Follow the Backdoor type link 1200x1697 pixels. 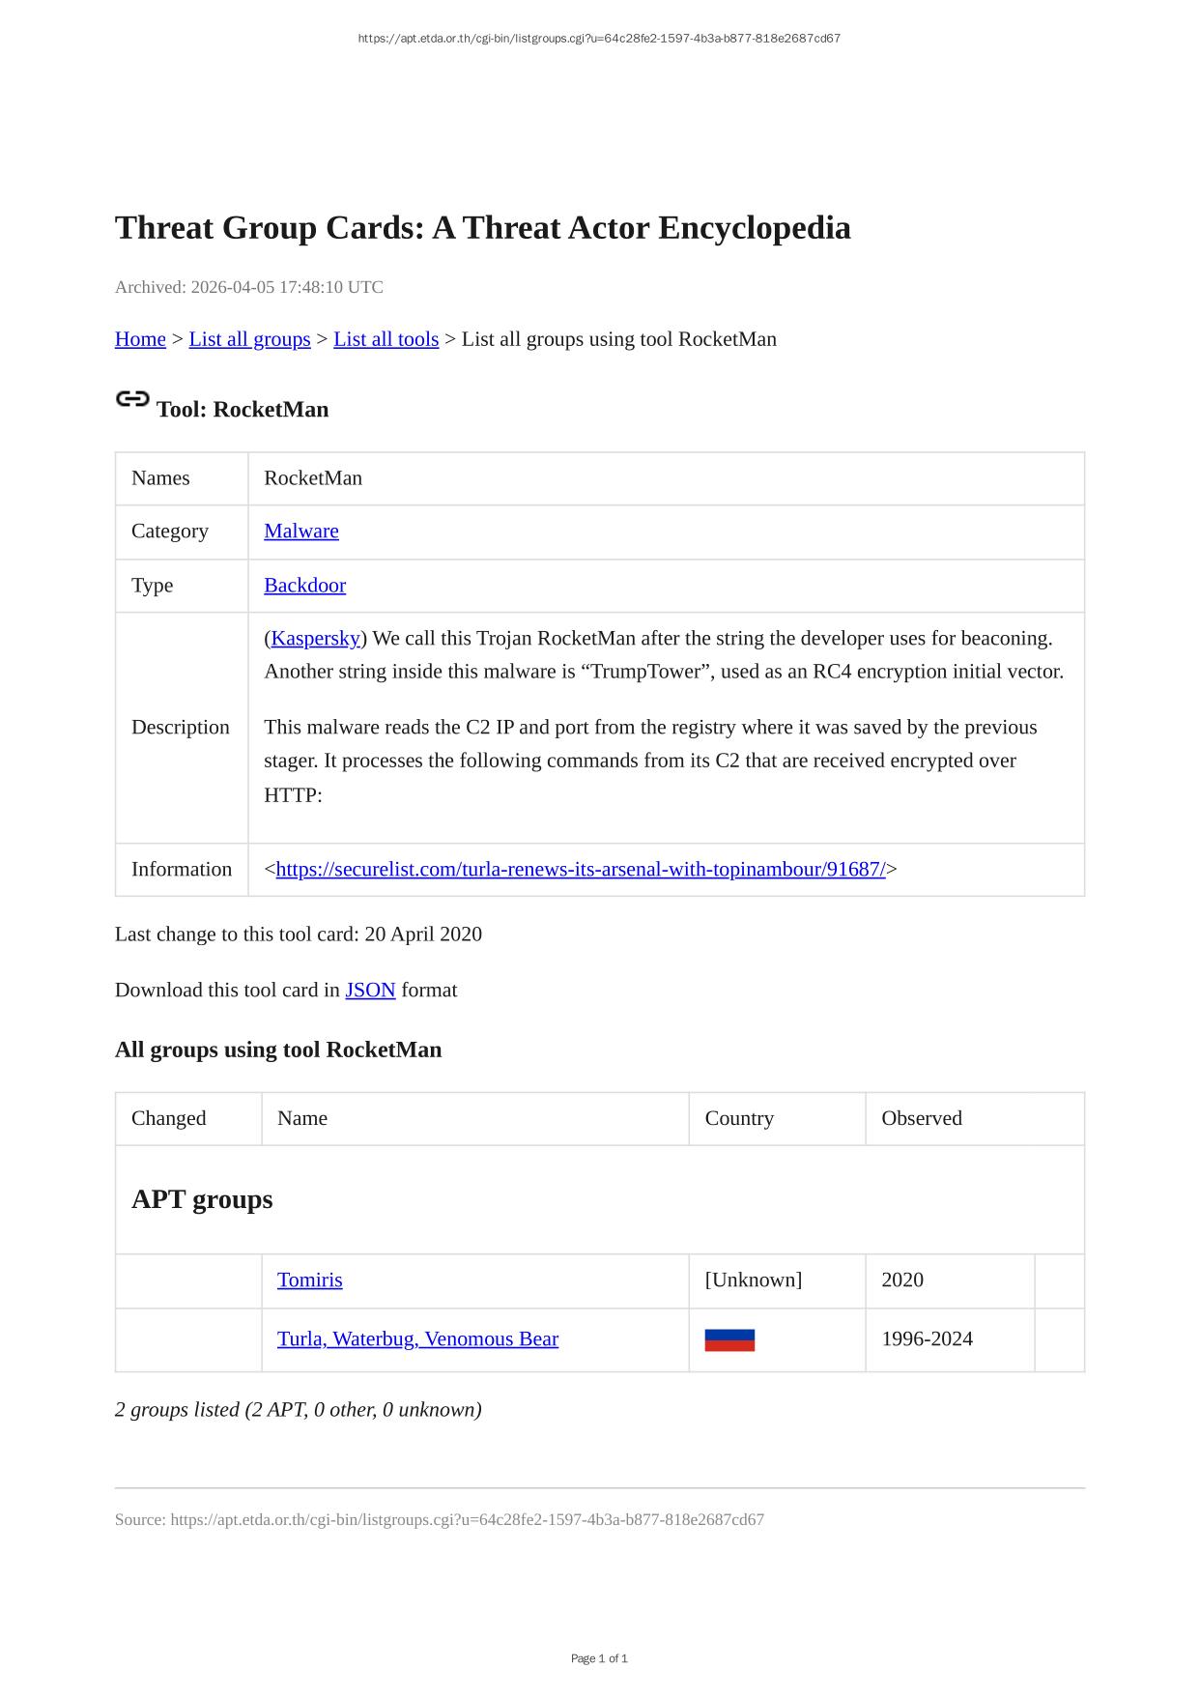pos(304,585)
